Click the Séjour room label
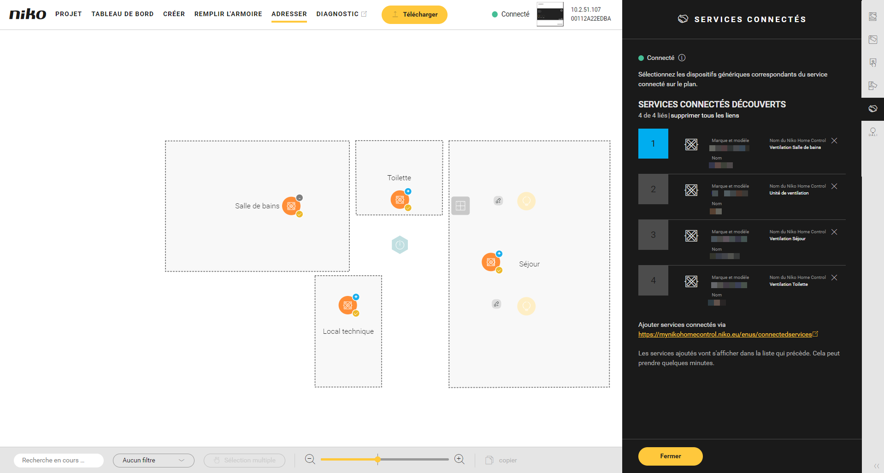 click(x=529, y=264)
